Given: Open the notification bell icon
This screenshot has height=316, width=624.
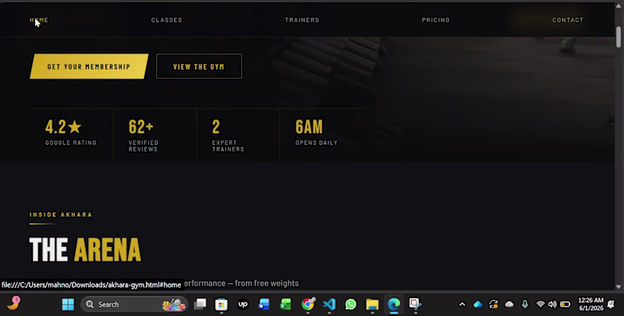Looking at the screenshot, I should [611, 304].
